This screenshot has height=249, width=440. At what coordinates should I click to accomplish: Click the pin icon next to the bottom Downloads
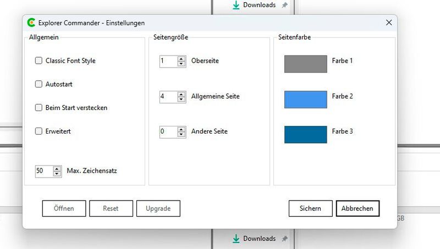click(x=284, y=239)
